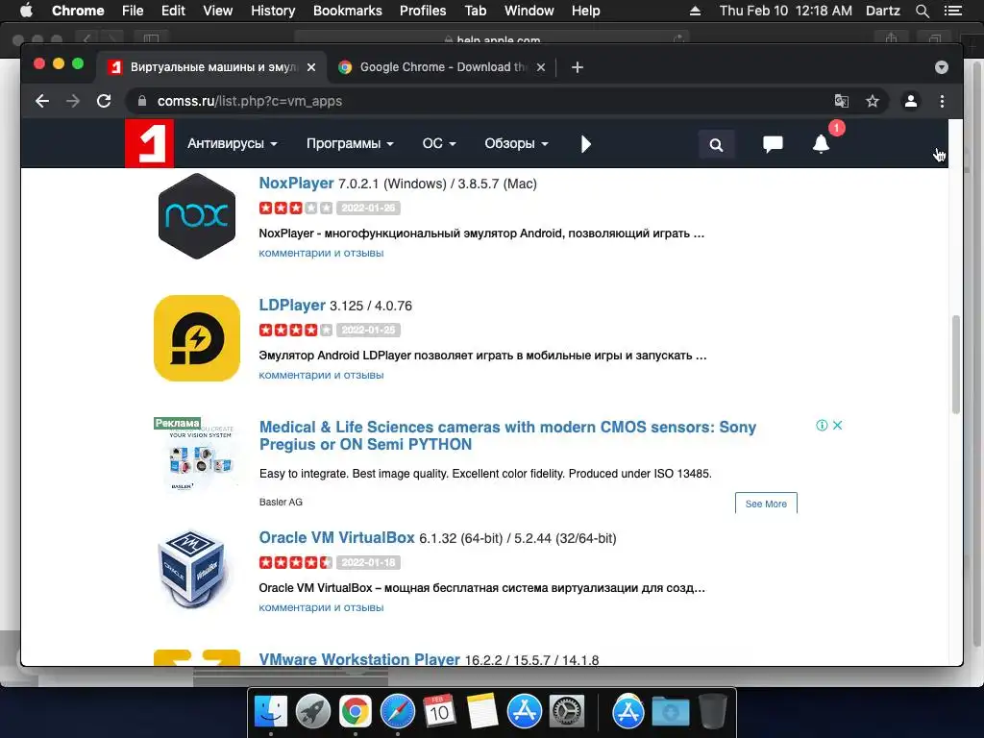The width and height of the screenshot is (984, 738).
Task: Click the red comss.ru logo
Action: 149,144
